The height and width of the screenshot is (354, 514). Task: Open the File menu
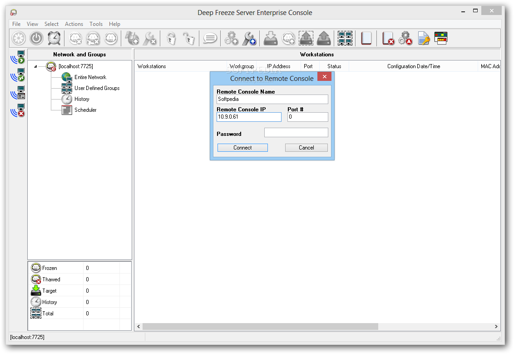point(16,24)
